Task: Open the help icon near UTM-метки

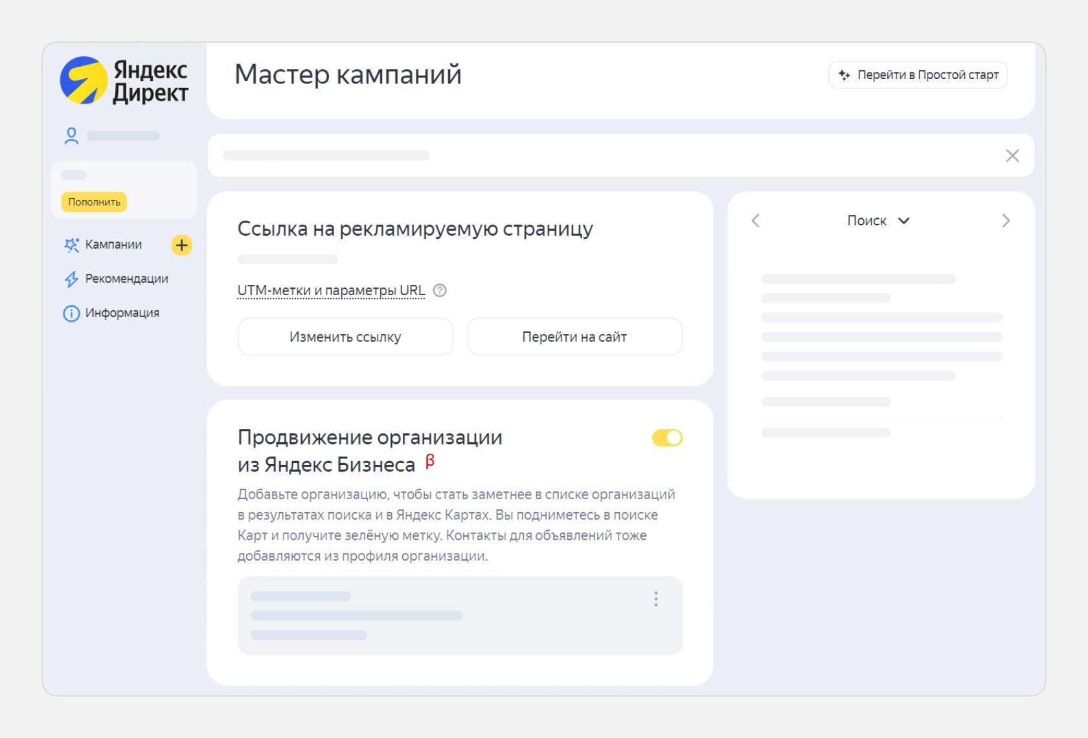Action: tap(440, 291)
